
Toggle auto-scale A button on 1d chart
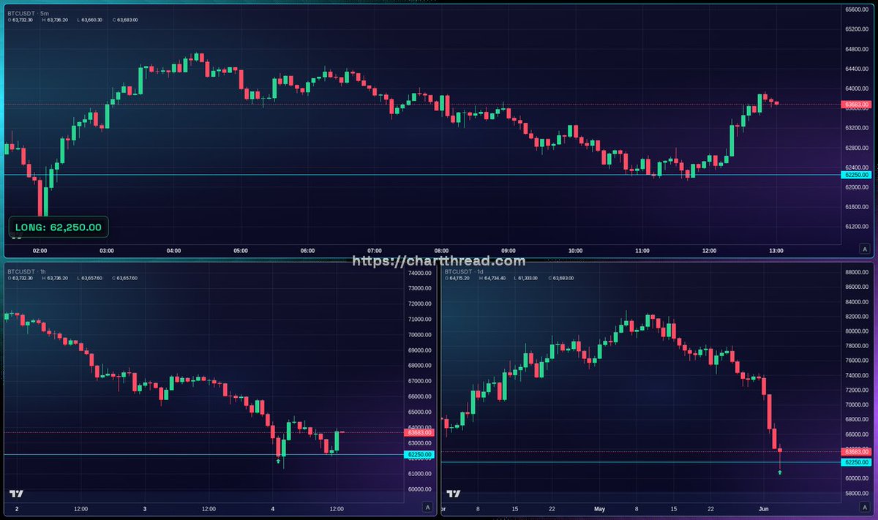coord(864,507)
